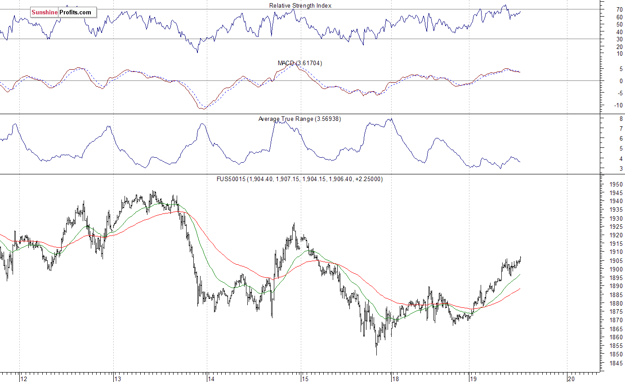The height and width of the screenshot is (382, 625).
Task: Click the 1925 price axis value
Action: click(616, 227)
